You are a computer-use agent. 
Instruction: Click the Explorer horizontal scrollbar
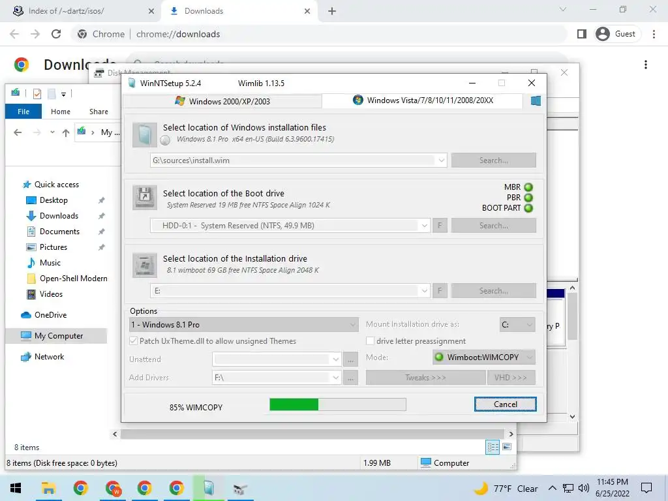pos(312,434)
